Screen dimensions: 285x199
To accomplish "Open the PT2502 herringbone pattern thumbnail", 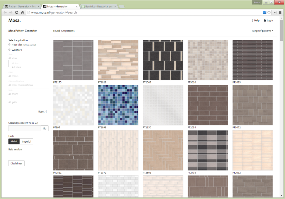I will click(x=163, y=150).
